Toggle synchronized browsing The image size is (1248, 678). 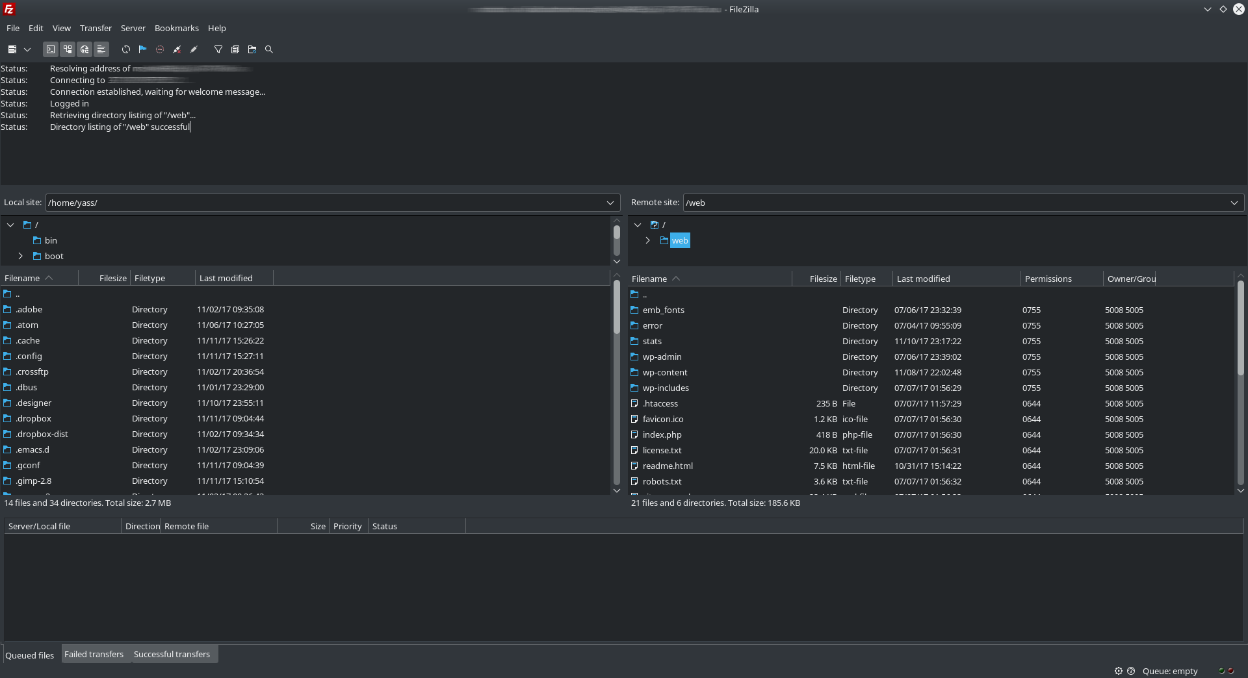coord(252,49)
